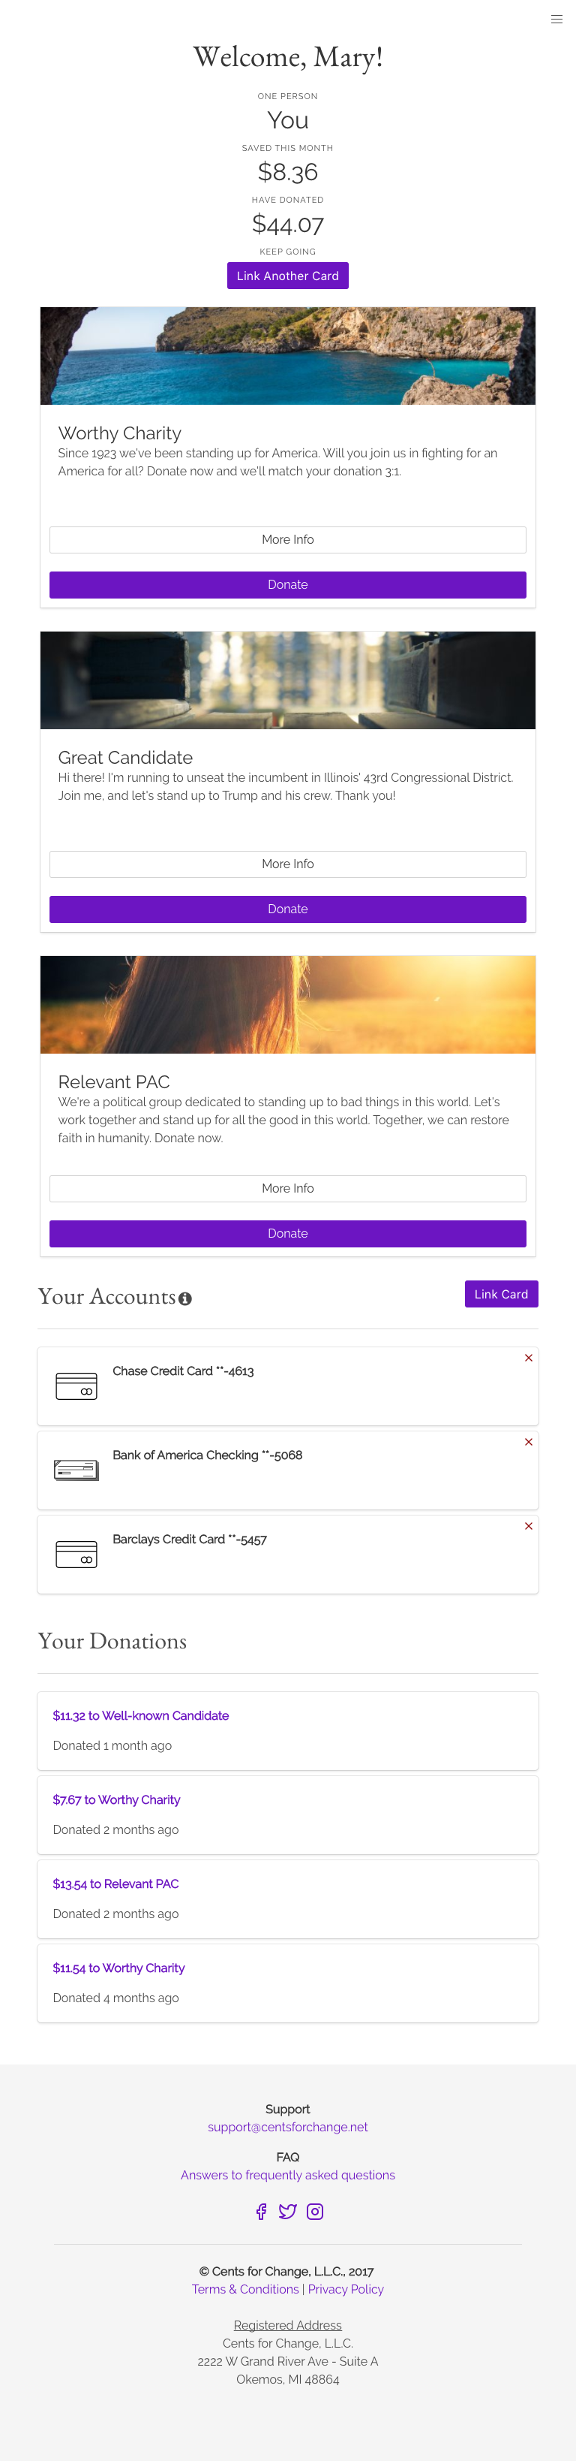
Task: Open the $11.32 to Well-known Candidate donation
Action: [x=141, y=1715]
